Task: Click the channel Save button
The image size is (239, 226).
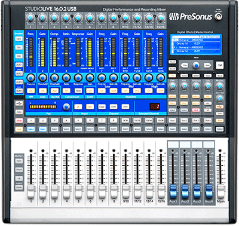Action: [125, 106]
